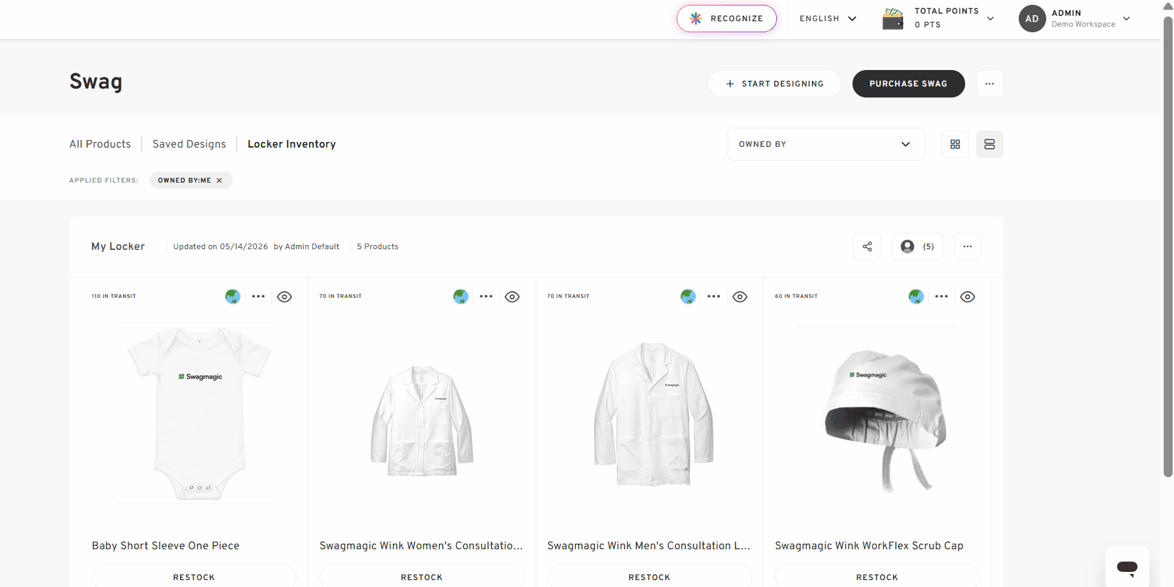
Task: Open ellipsis menu on Baby Short Sleeve card
Action: [x=258, y=297]
